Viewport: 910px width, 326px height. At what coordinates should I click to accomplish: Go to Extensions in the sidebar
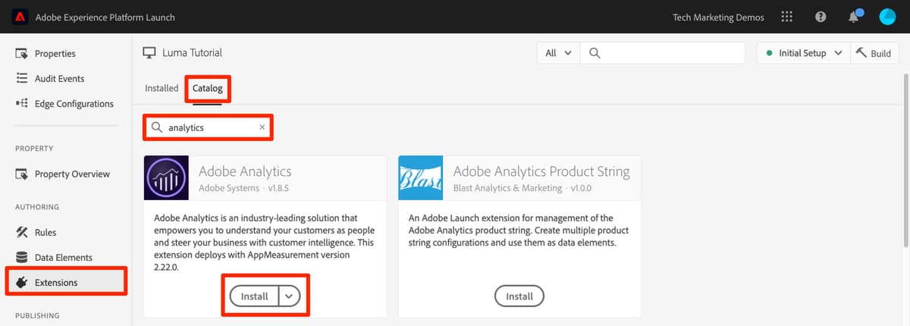[x=56, y=283]
